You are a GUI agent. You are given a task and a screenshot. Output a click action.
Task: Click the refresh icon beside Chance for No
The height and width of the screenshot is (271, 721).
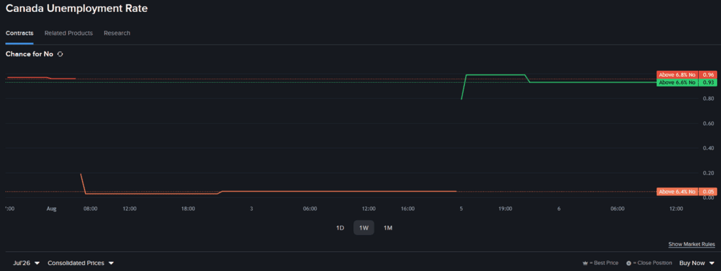point(60,54)
